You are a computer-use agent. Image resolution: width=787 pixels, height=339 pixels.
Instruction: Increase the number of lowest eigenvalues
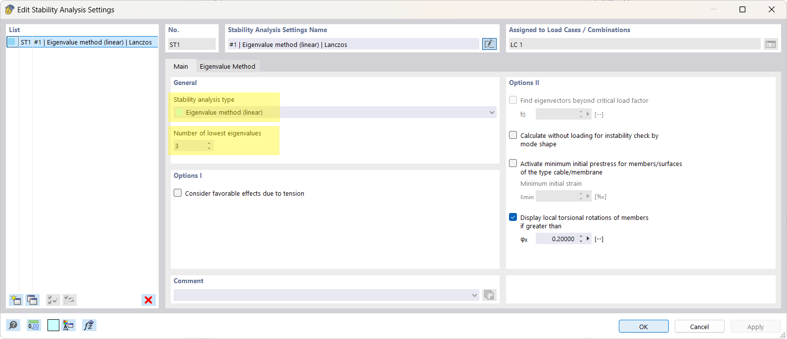click(209, 143)
